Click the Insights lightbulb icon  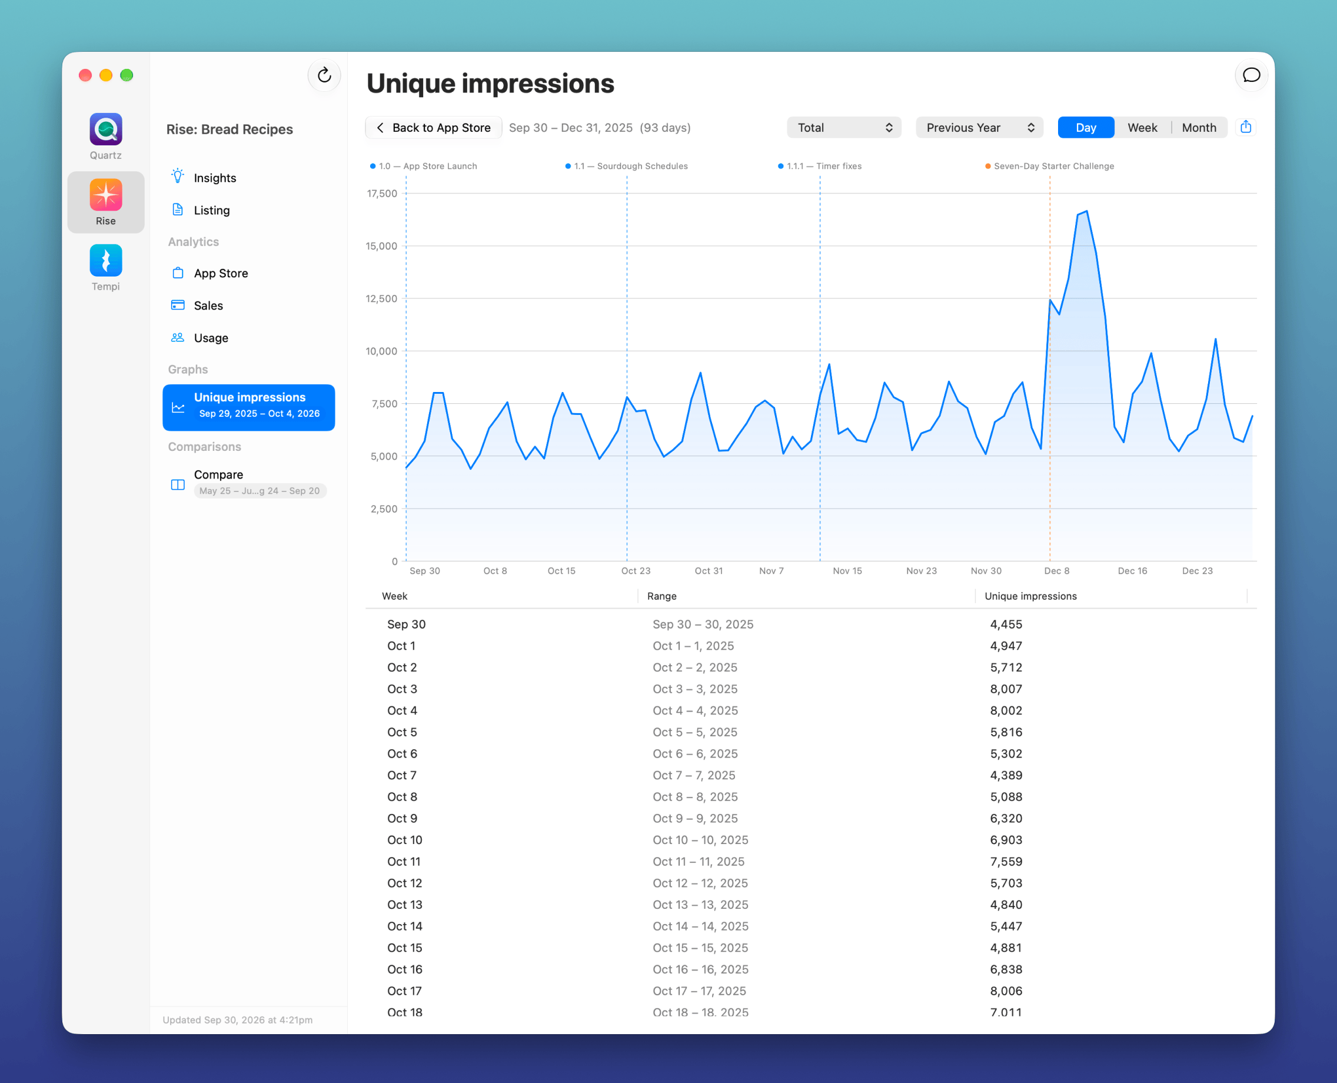pyautogui.click(x=178, y=177)
